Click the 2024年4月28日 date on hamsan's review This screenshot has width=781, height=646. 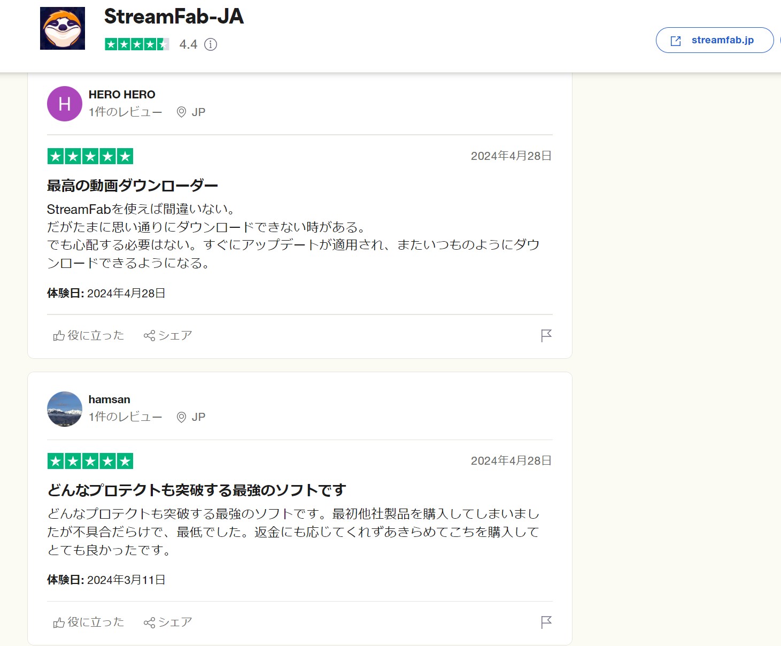point(511,460)
